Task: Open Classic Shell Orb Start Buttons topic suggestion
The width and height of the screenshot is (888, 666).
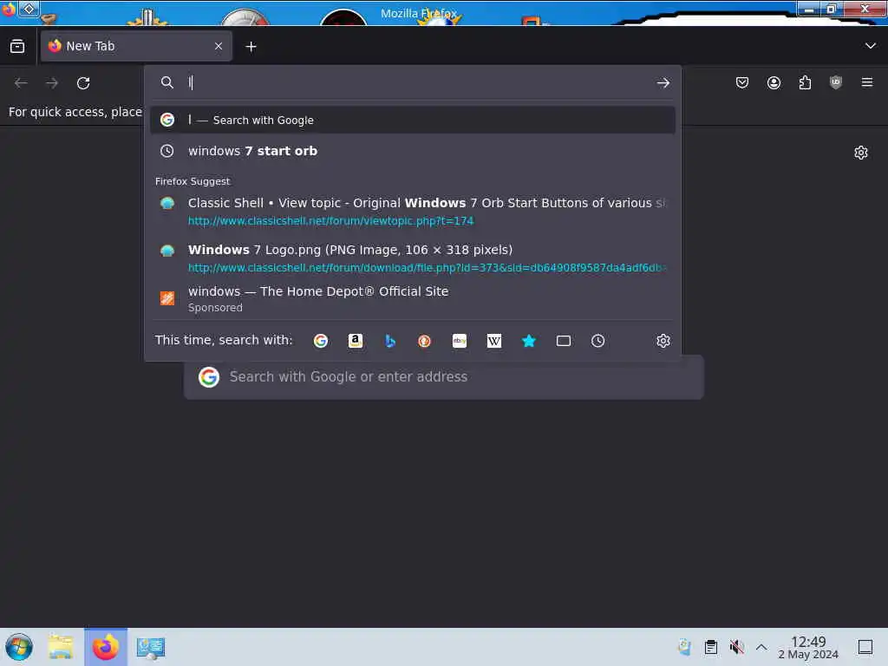Action: (412, 212)
